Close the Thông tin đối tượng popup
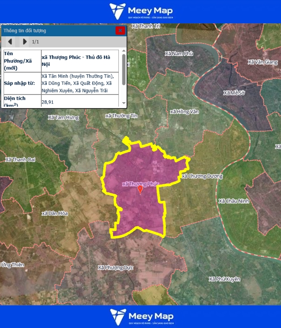 pos(120,30)
